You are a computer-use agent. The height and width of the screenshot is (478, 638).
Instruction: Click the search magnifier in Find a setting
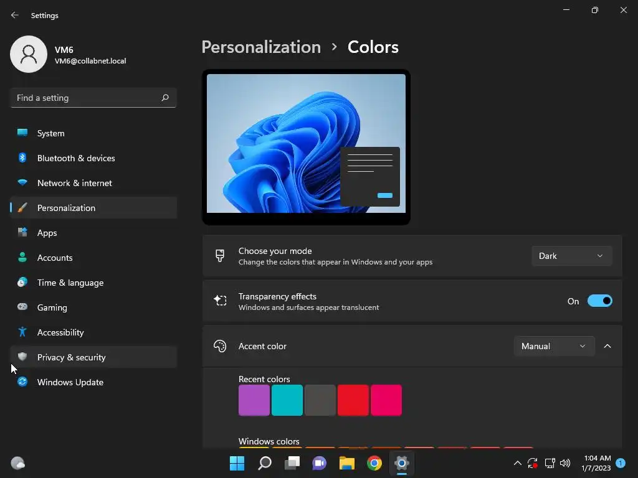coord(164,98)
